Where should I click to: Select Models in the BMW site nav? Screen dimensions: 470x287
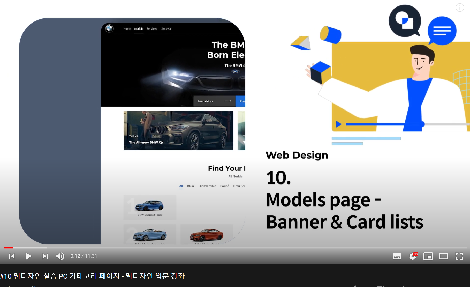139,29
